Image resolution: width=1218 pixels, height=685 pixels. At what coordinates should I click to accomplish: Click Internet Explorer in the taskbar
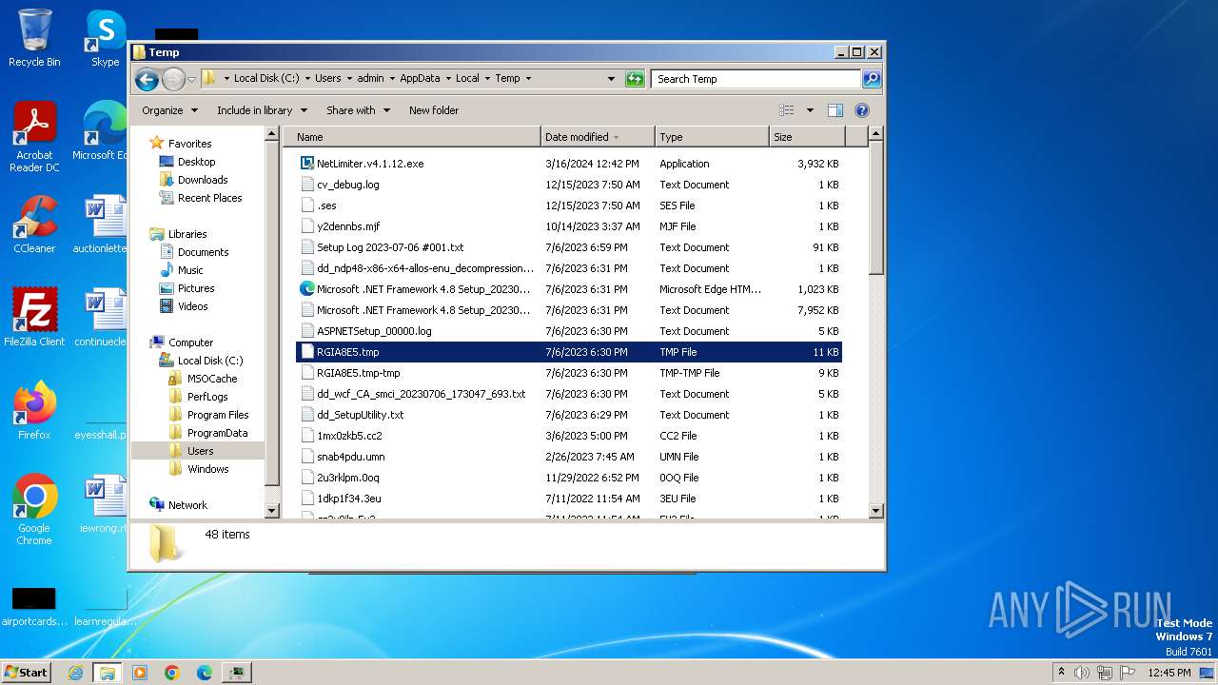click(75, 673)
